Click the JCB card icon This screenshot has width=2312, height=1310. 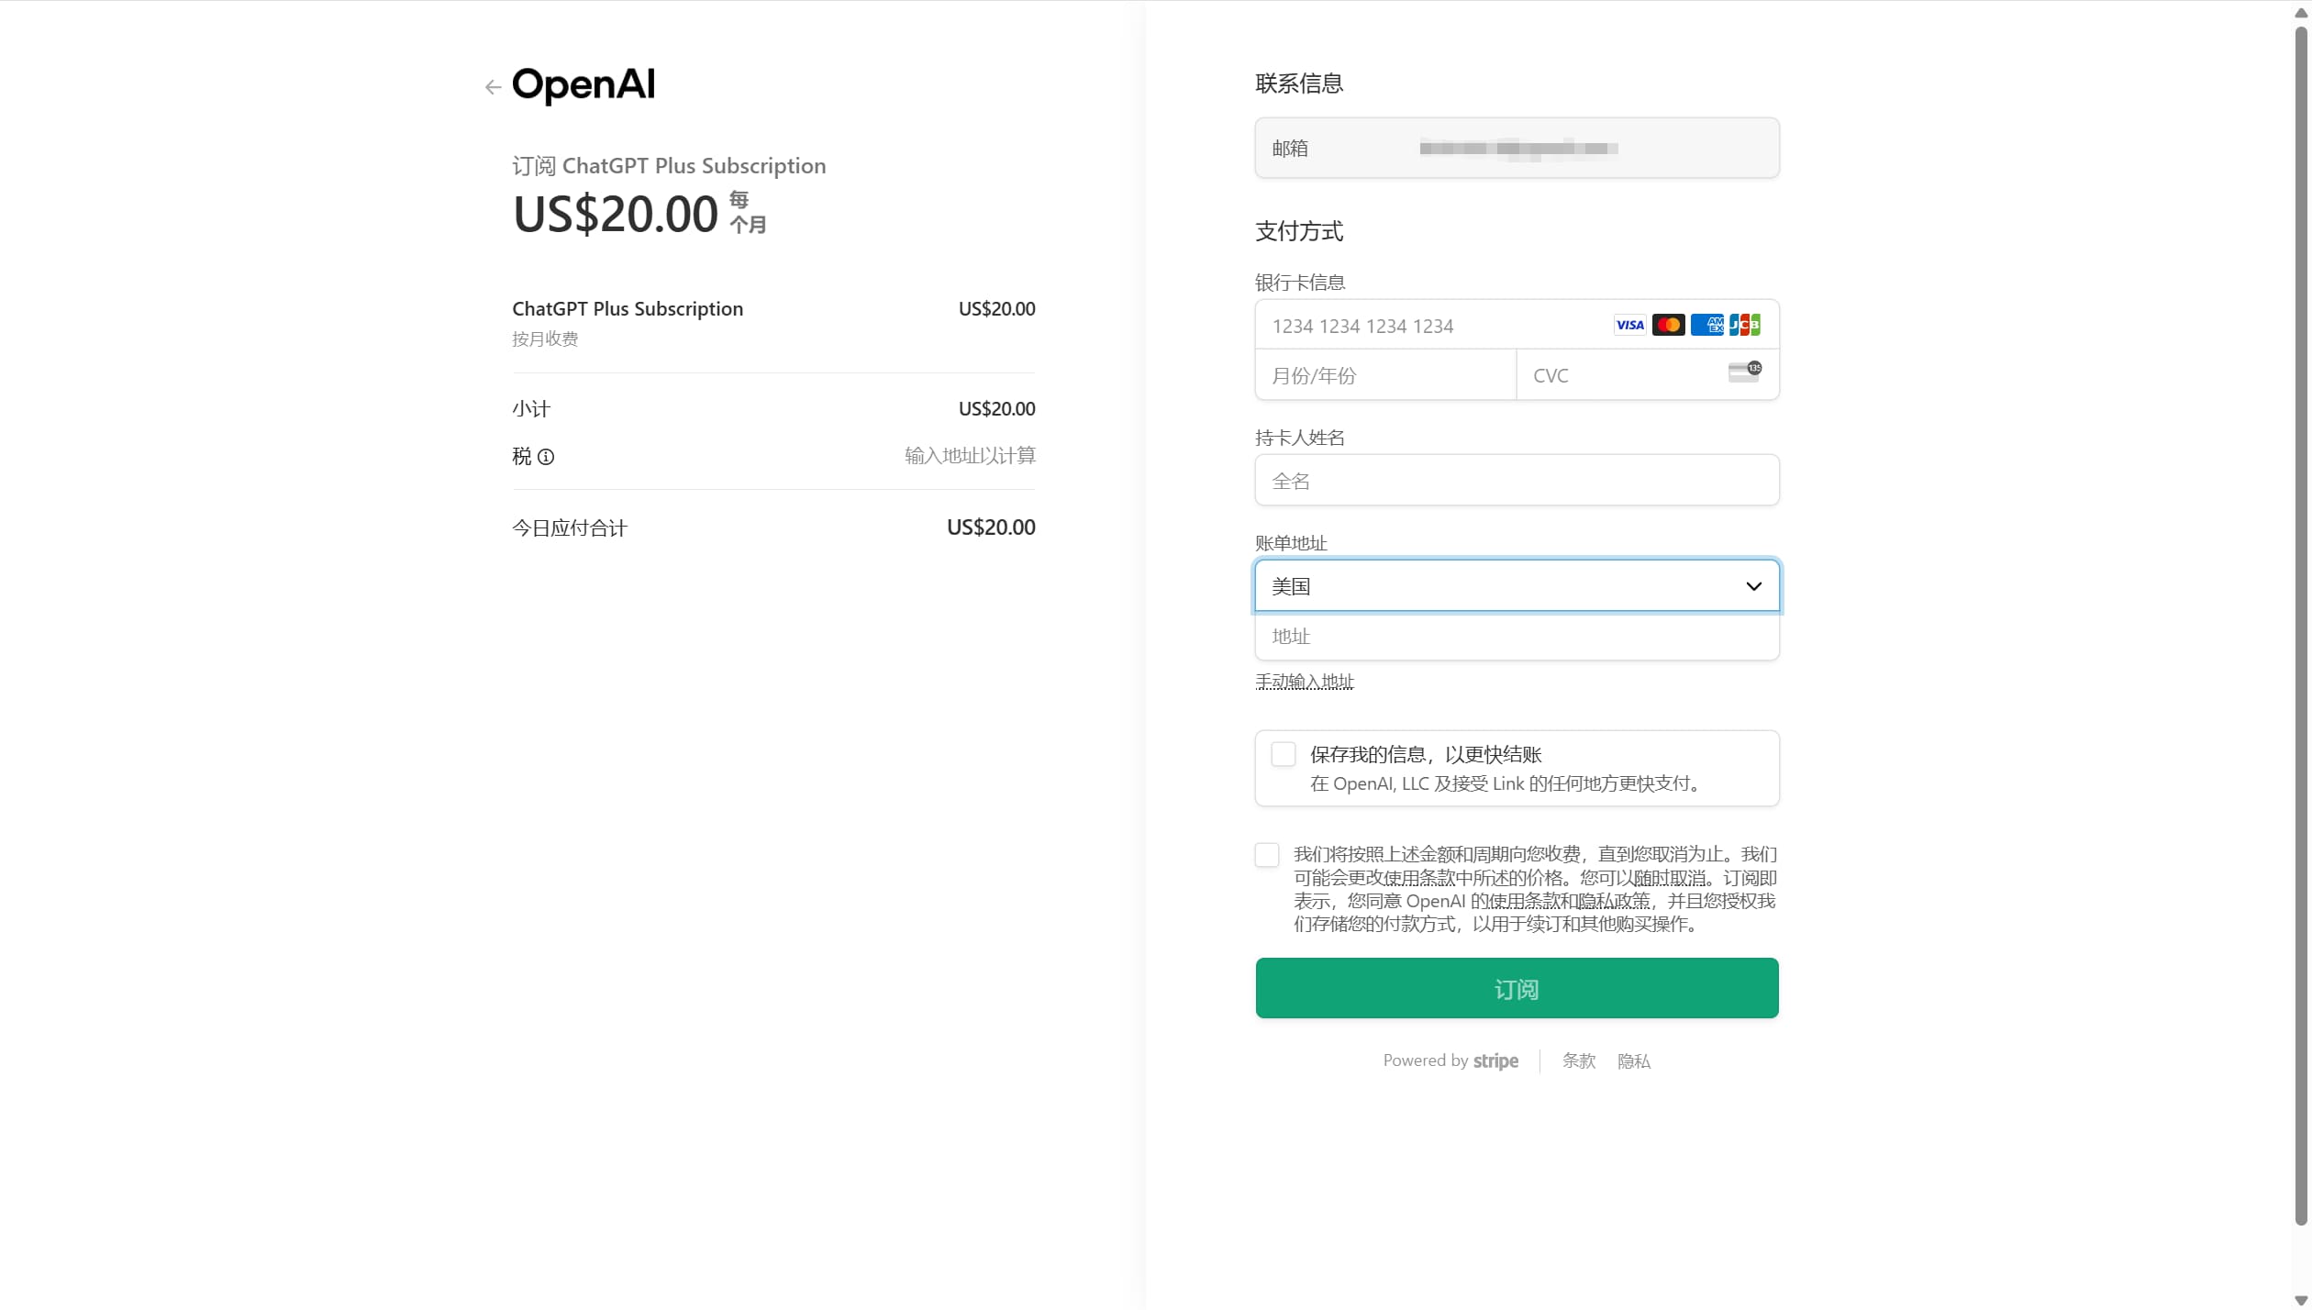pyautogui.click(x=1744, y=325)
